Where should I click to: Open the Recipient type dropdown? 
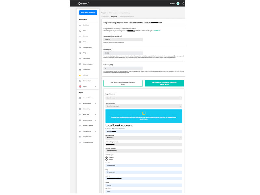(x=144, y=138)
